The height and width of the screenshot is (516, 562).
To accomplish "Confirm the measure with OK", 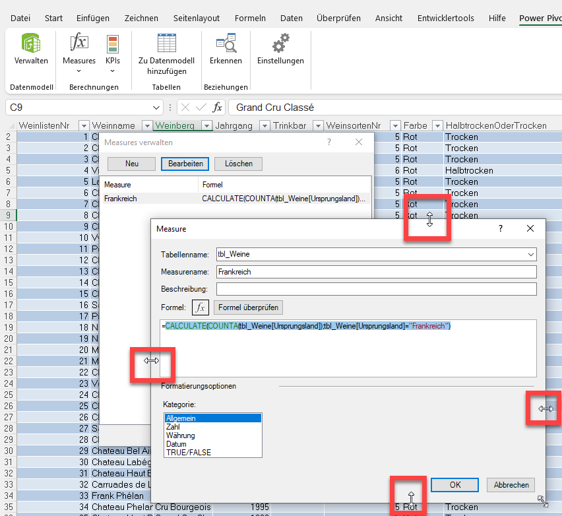I will [454, 484].
